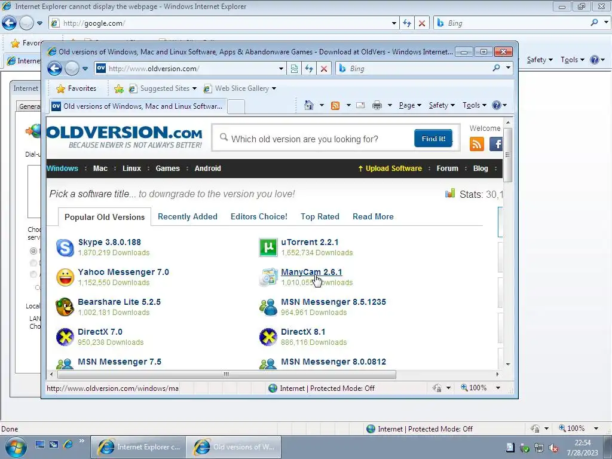Screen dimensions: 612x459
Task: Click the Add to Favorites bar icon
Action: click(x=119, y=89)
